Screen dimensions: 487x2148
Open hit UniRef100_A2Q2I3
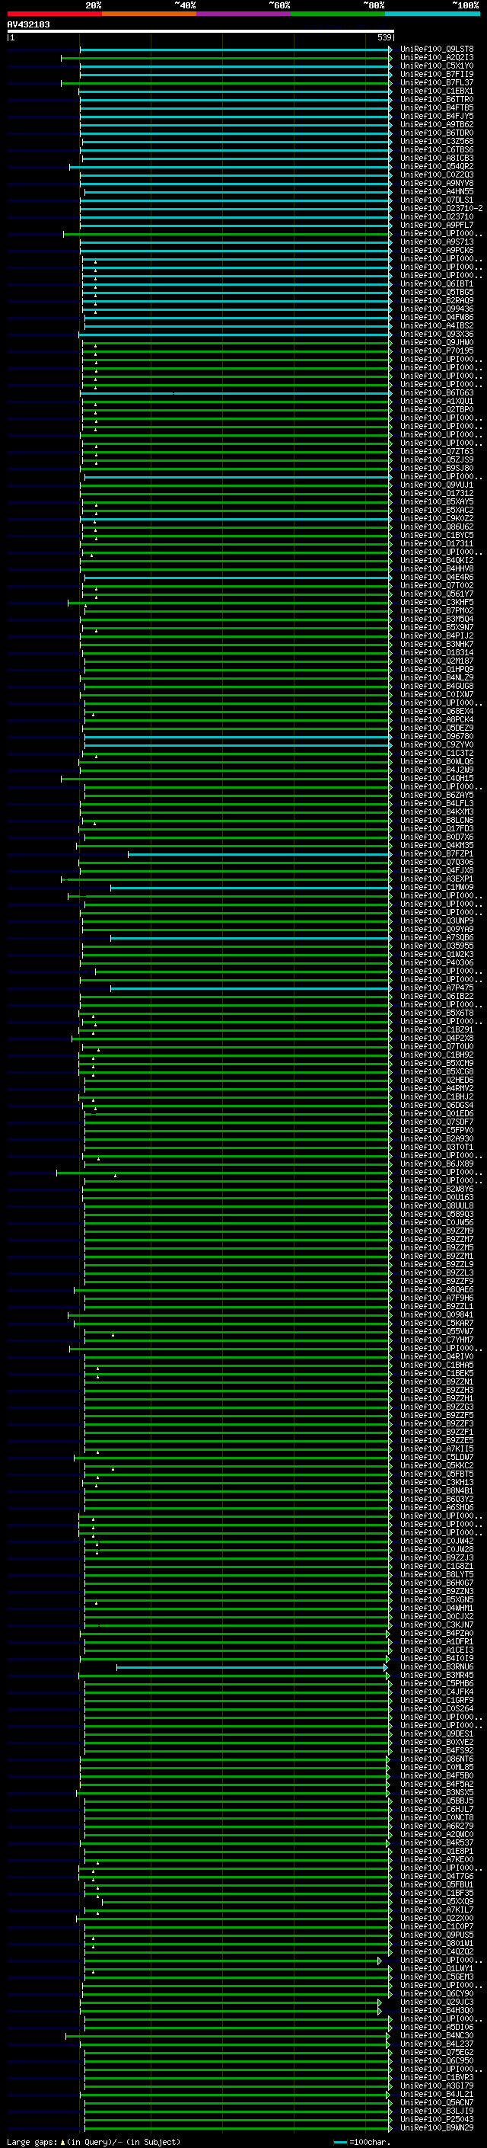coord(436,58)
